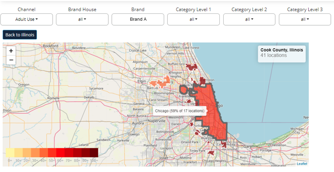Click the zoom out minus button

point(11,60)
